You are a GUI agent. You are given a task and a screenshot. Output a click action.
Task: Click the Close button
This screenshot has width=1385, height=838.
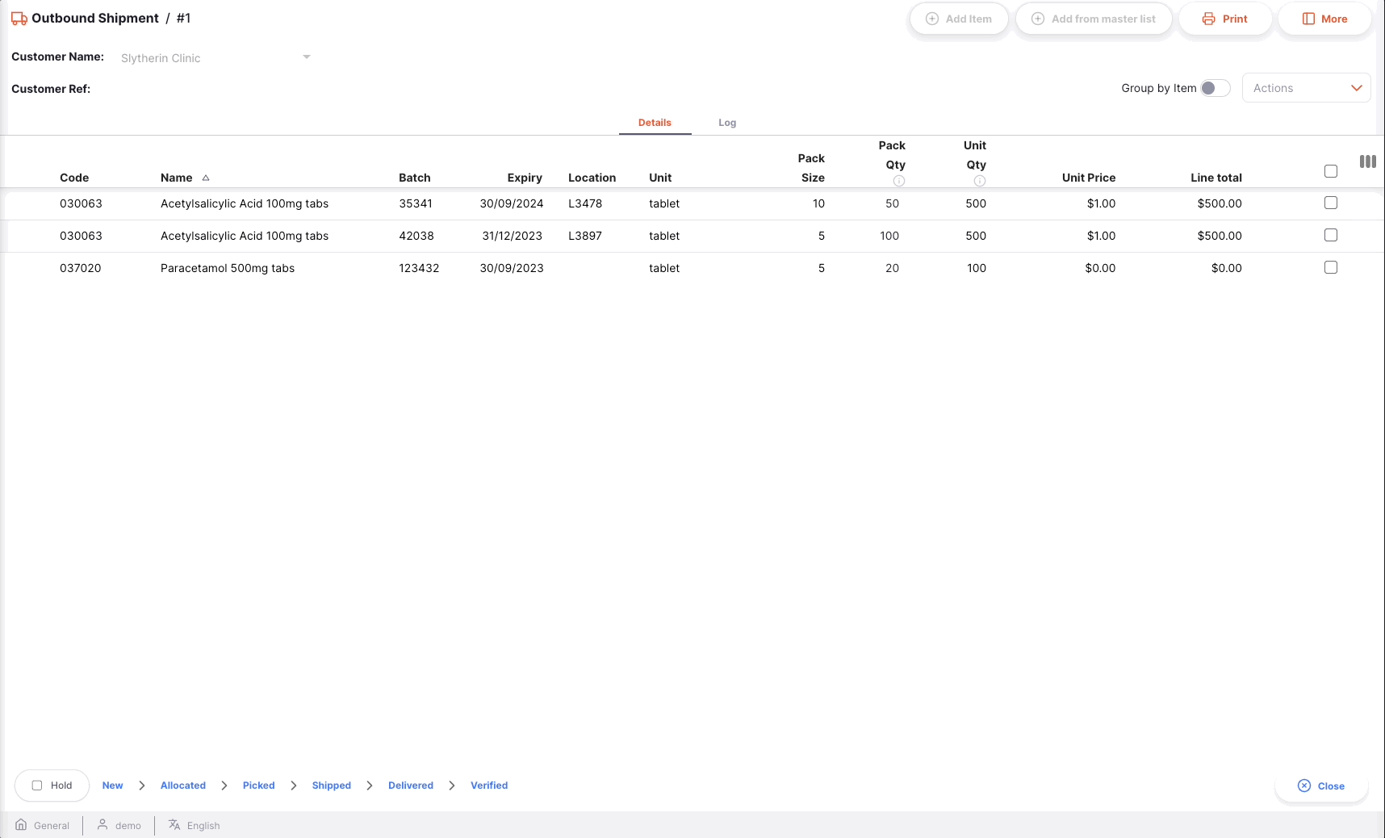click(1321, 786)
